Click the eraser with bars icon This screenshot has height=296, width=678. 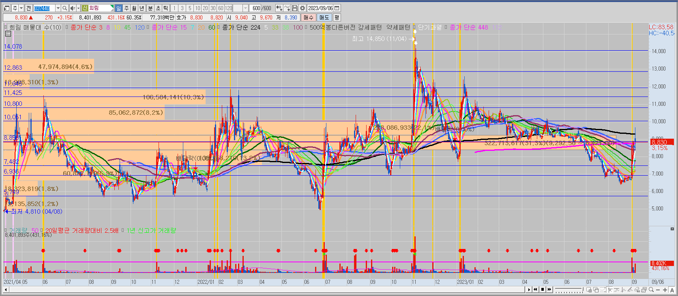point(637,290)
